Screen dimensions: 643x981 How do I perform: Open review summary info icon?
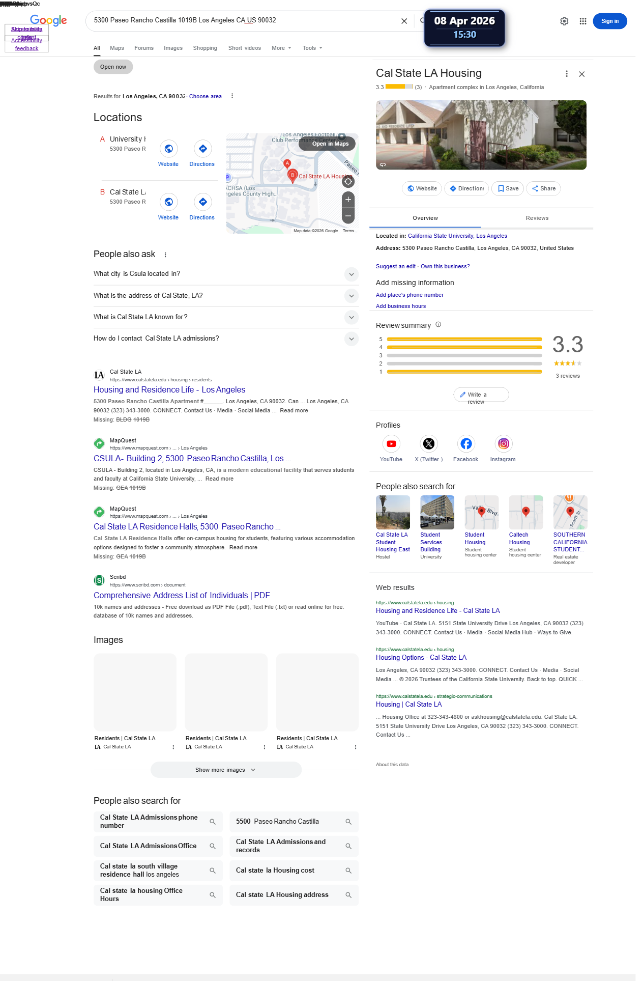(x=439, y=325)
